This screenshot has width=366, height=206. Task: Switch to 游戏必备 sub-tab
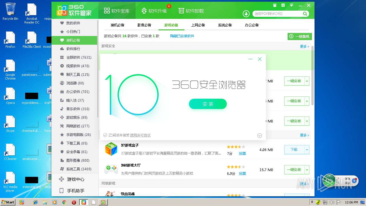(171, 25)
